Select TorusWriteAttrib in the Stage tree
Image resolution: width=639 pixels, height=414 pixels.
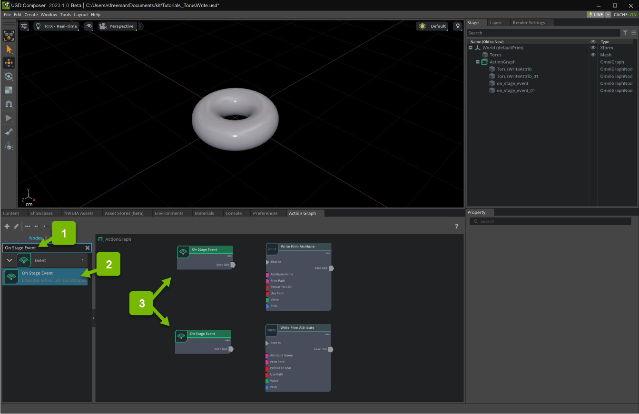coord(514,69)
